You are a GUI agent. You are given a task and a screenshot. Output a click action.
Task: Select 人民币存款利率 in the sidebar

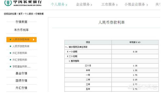tap(21, 39)
